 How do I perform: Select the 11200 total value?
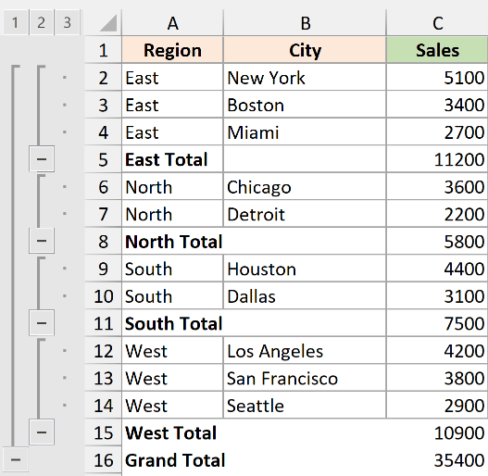(x=437, y=159)
